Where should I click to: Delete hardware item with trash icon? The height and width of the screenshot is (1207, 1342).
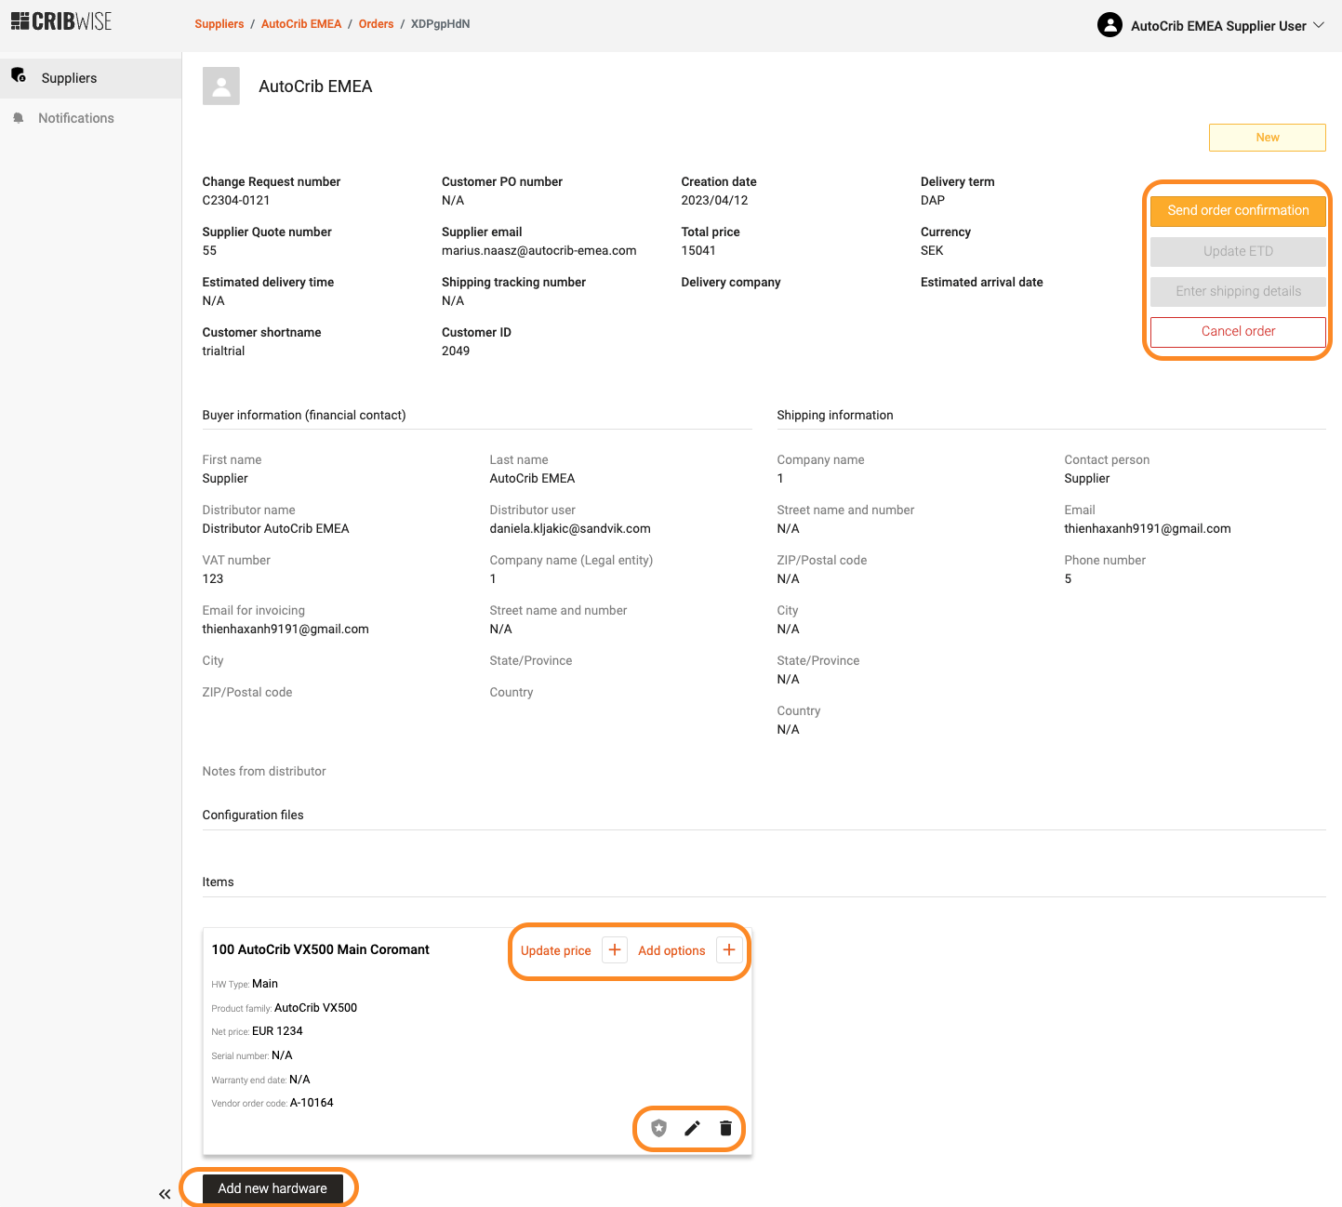725,1128
